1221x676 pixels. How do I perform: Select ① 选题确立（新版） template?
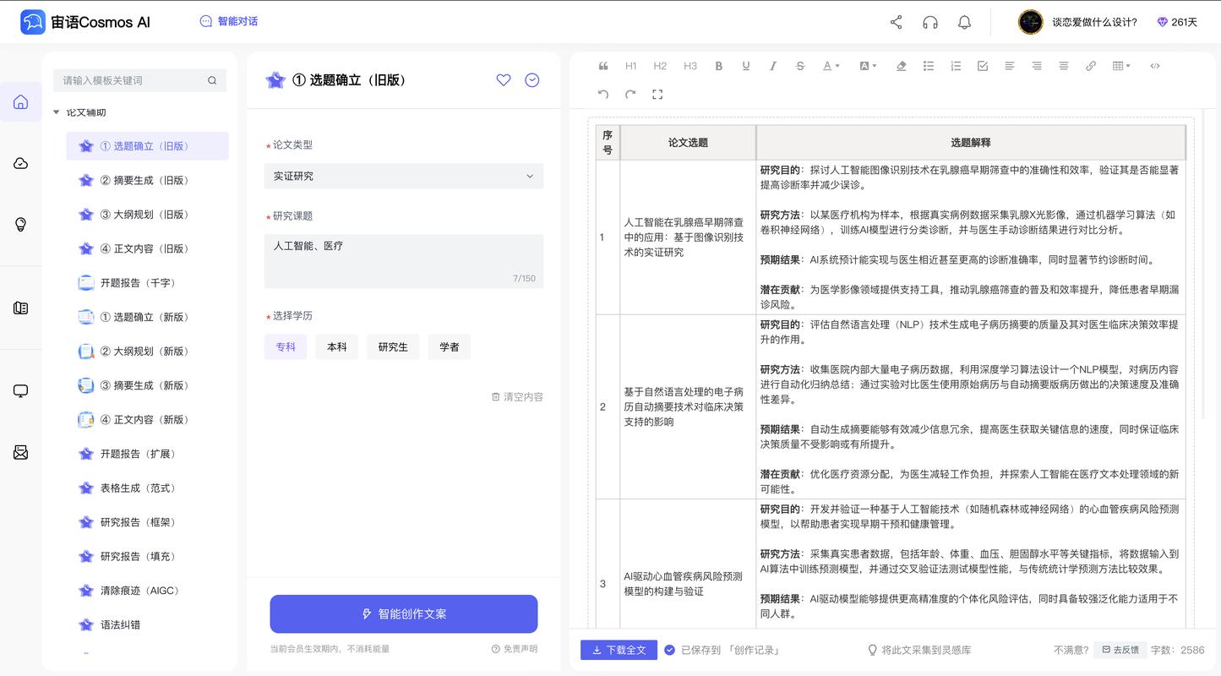(148, 317)
